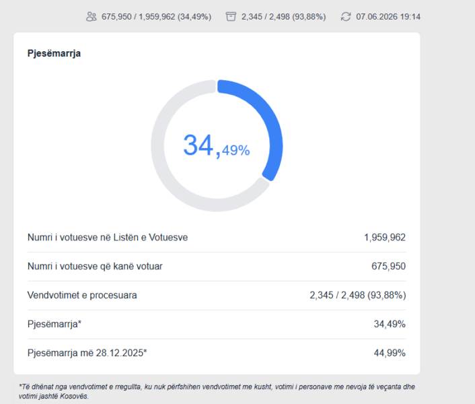Click the Pjesëmarrja card heading
The width and height of the screenshot is (475, 404).
click(x=54, y=53)
